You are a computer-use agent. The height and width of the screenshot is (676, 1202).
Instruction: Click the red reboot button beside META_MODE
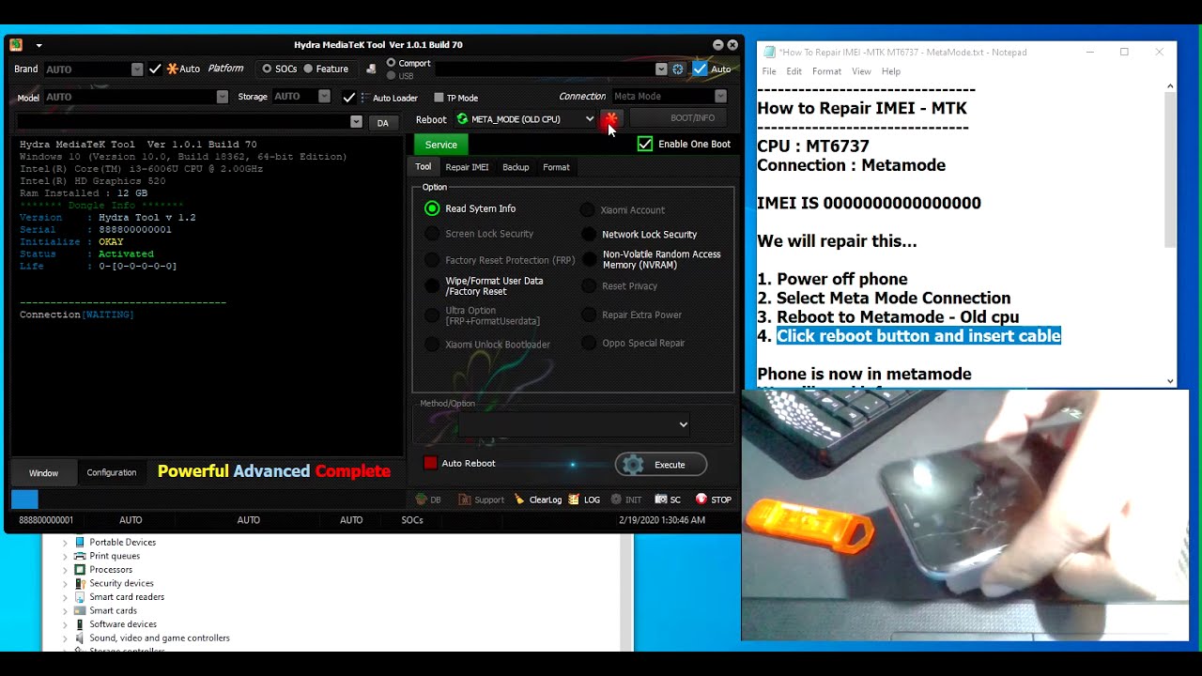pos(611,119)
